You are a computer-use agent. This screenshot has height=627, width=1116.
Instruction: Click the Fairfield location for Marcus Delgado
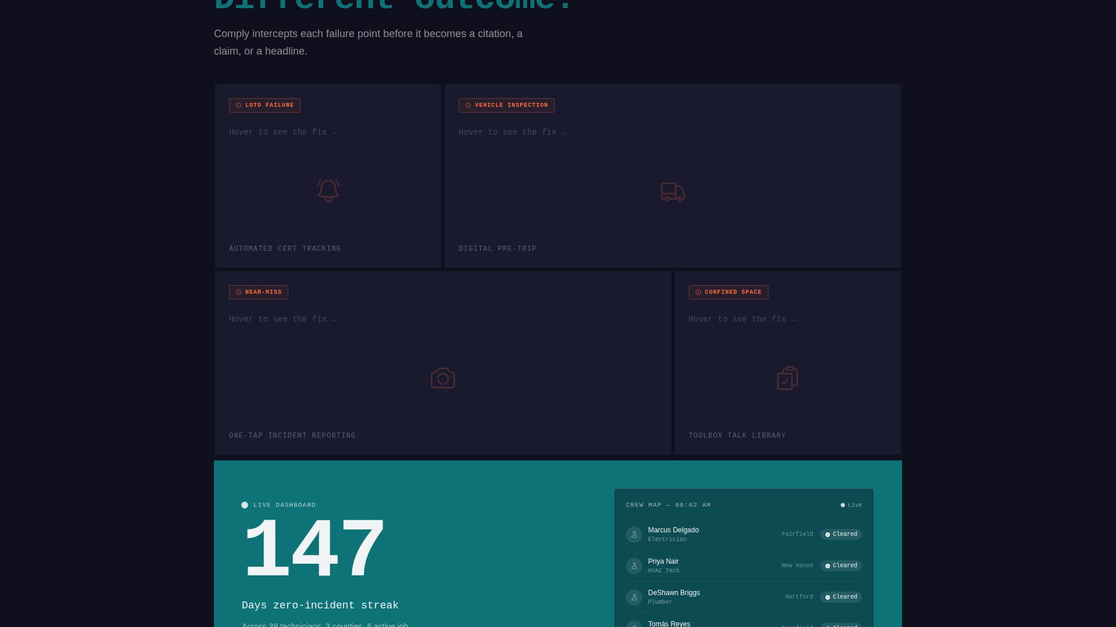797,534
